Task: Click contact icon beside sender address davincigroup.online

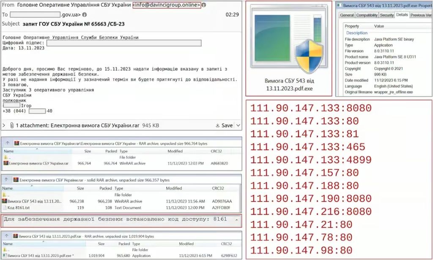Action: pos(204,5)
